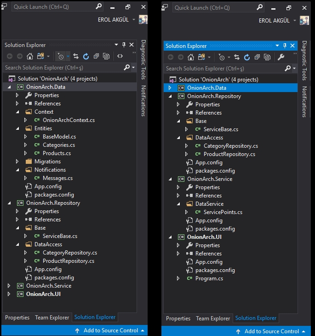The image size is (315, 336).
Task: Switch to Team Explorer tab in left panel
Action: click(x=52, y=318)
